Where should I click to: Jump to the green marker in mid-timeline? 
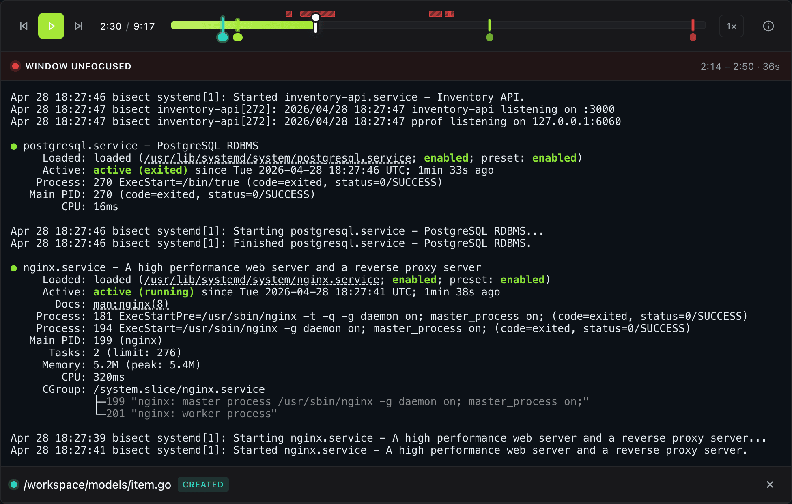pyautogui.click(x=490, y=37)
